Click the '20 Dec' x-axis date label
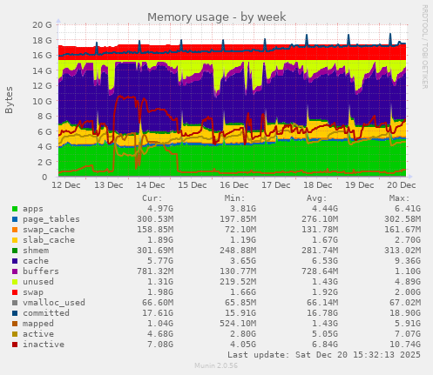 402,185
